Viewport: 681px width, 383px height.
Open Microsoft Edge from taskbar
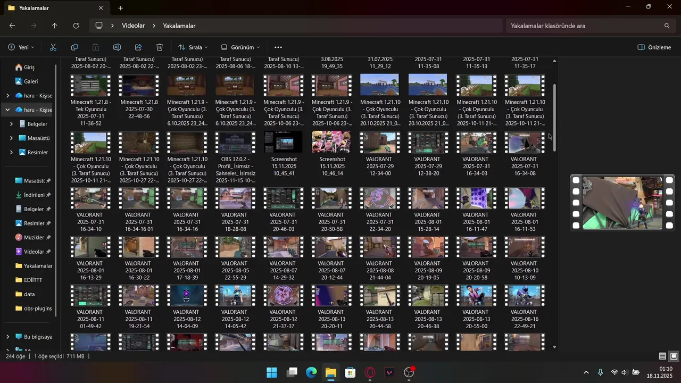(x=311, y=372)
